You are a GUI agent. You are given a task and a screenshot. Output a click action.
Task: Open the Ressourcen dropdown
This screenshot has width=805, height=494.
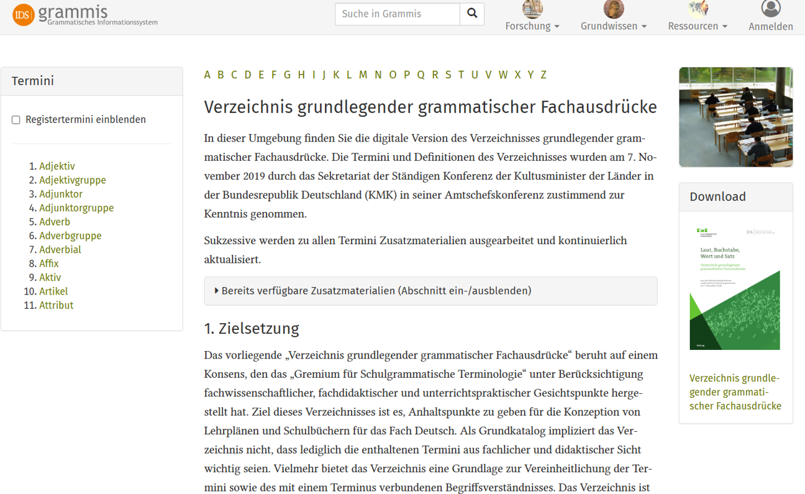(697, 26)
